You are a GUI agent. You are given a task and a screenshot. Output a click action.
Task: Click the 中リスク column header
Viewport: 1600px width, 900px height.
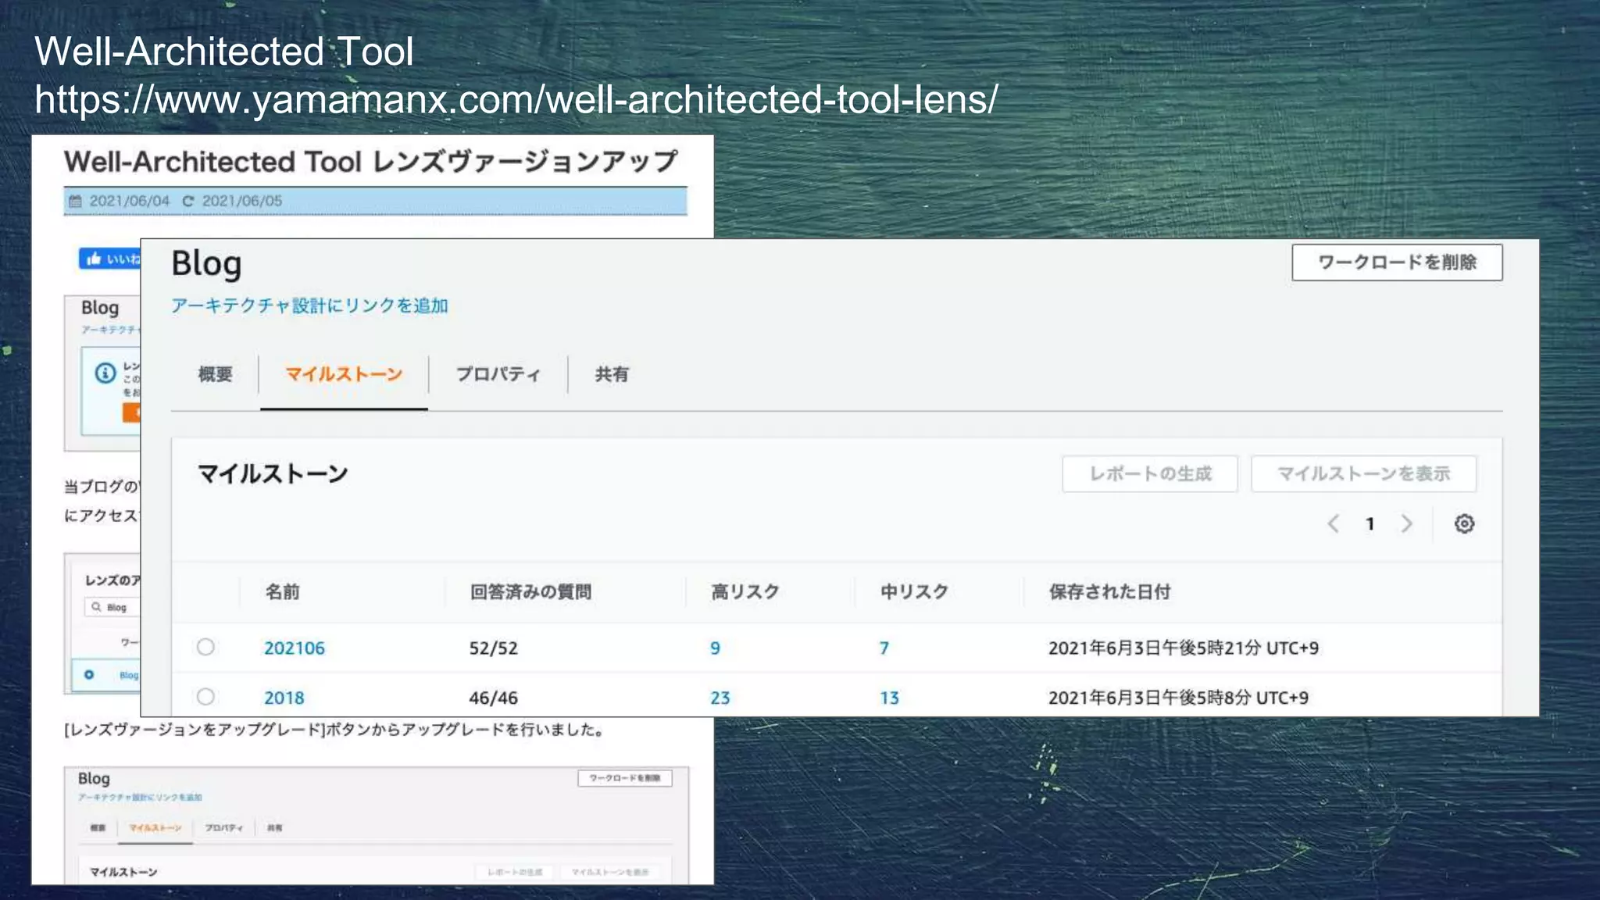click(914, 591)
